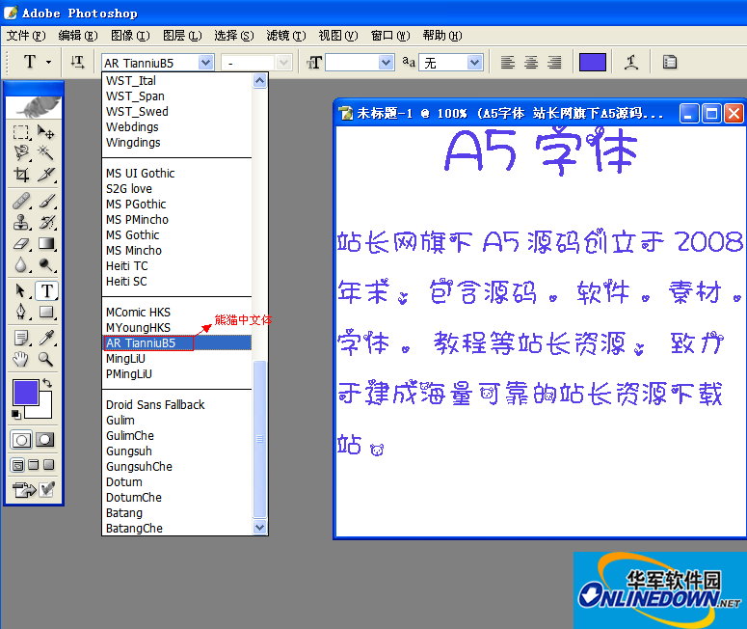Select the Type tool in toolbox
The width and height of the screenshot is (747, 629).
point(46,290)
